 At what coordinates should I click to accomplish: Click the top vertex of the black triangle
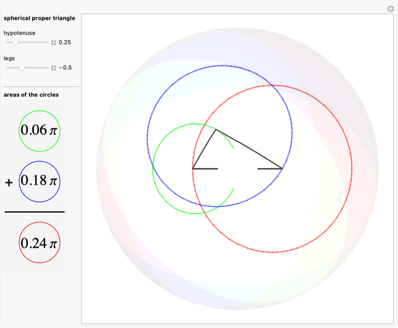(215, 130)
